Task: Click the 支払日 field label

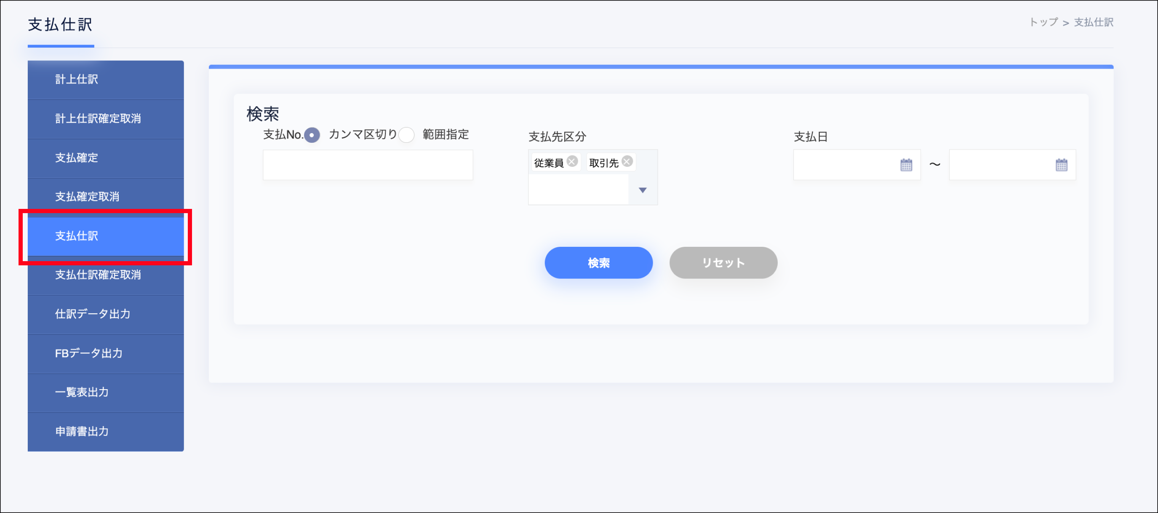Action: coord(811,137)
